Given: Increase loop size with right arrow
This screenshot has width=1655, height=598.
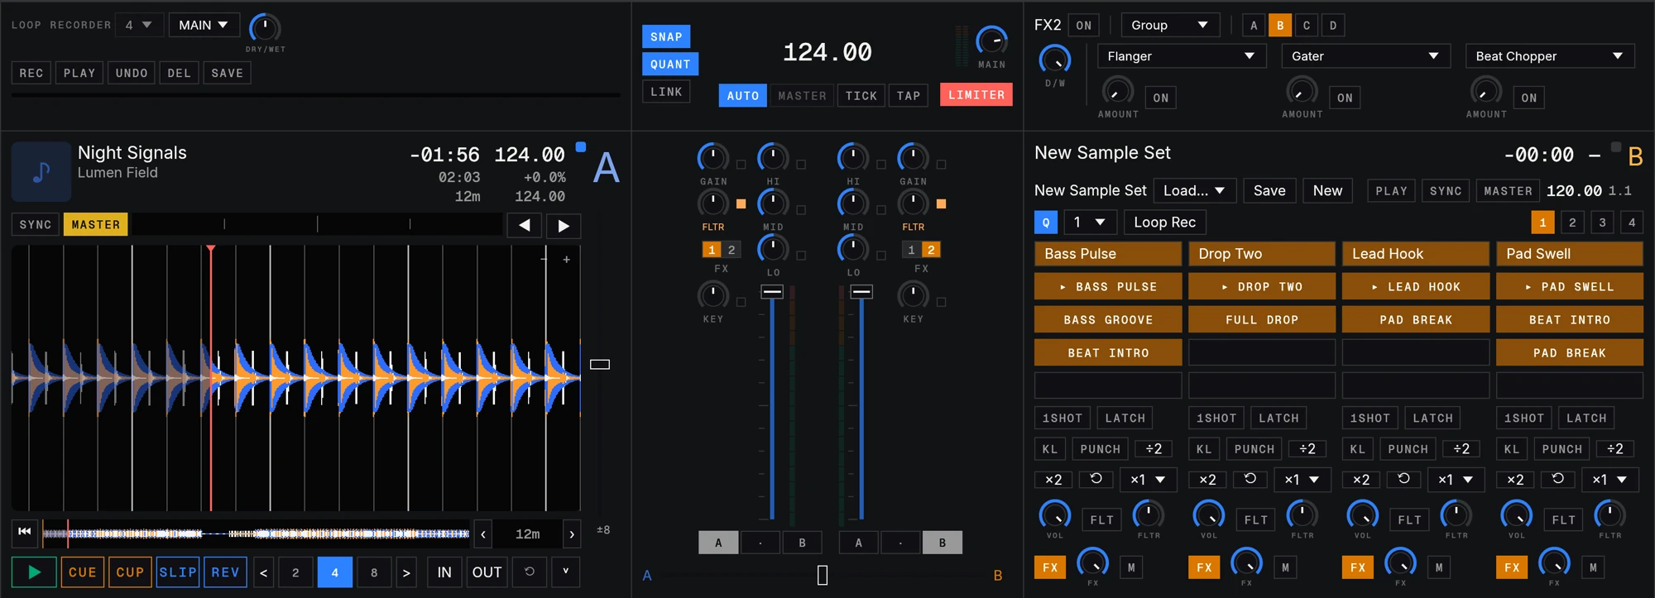Looking at the screenshot, I should pyautogui.click(x=406, y=572).
